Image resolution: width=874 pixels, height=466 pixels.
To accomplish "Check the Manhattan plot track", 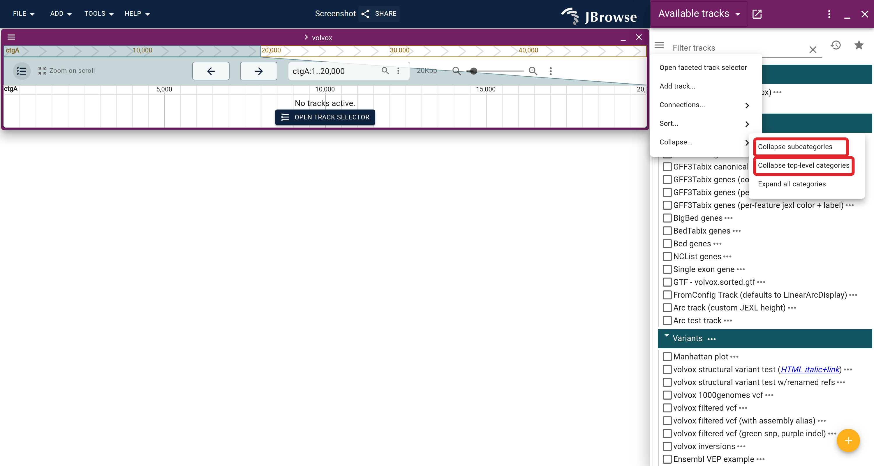I will click(x=667, y=357).
